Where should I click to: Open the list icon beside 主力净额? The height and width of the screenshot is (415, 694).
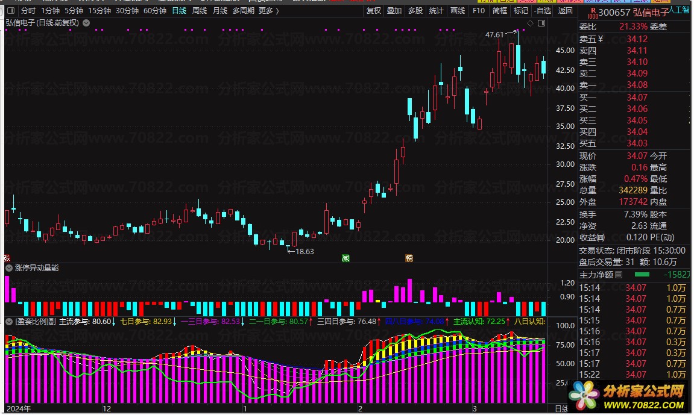tap(619, 275)
